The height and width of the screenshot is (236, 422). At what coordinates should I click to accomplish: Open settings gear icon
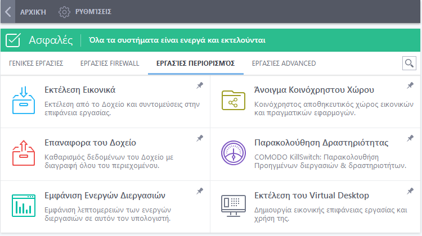(64, 12)
